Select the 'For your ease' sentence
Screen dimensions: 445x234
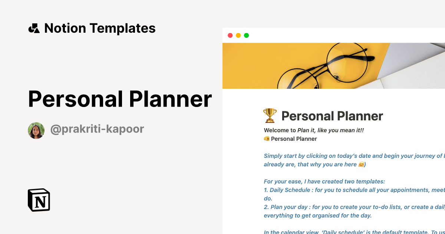(324, 182)
